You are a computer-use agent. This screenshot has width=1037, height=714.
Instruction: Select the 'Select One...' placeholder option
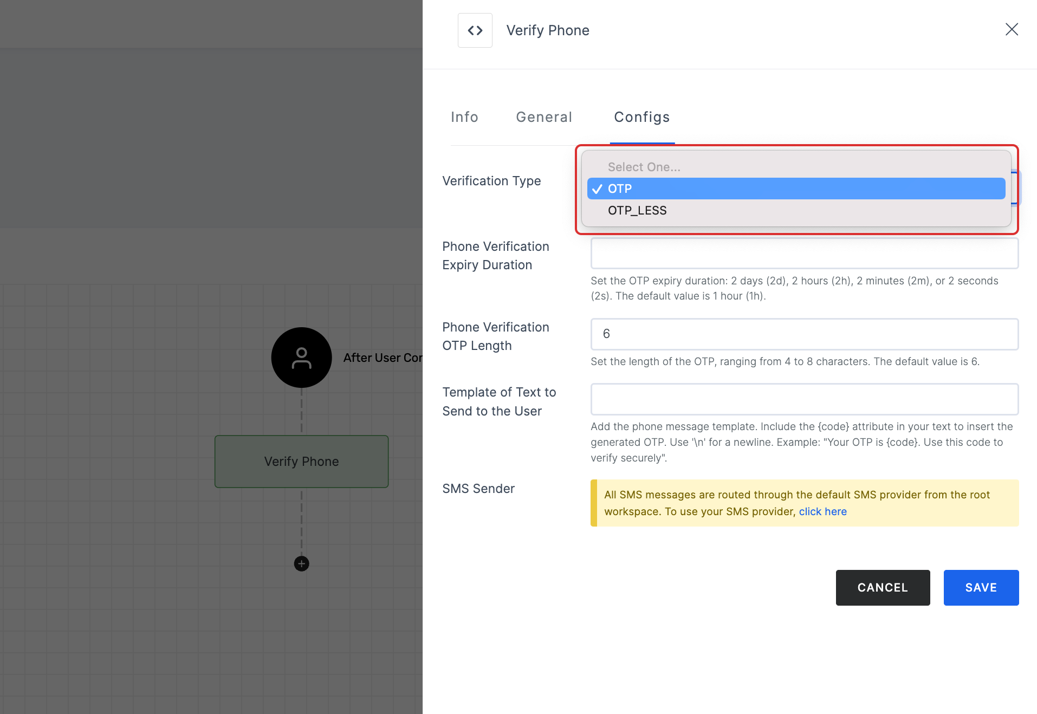click(796, 167)
